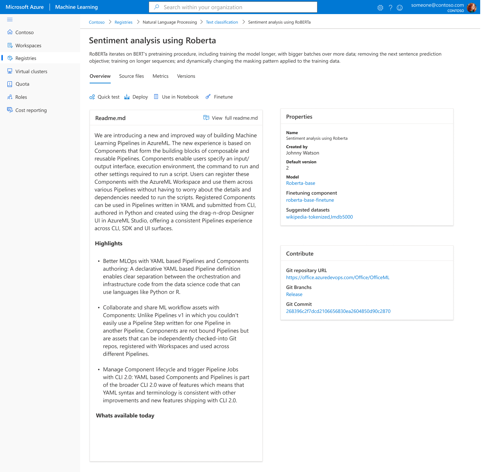Open the Git commit hash link

(338, 311)
